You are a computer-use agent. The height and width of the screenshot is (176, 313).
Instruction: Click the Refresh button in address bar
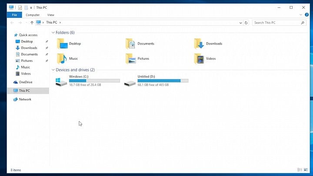[246, 23]
